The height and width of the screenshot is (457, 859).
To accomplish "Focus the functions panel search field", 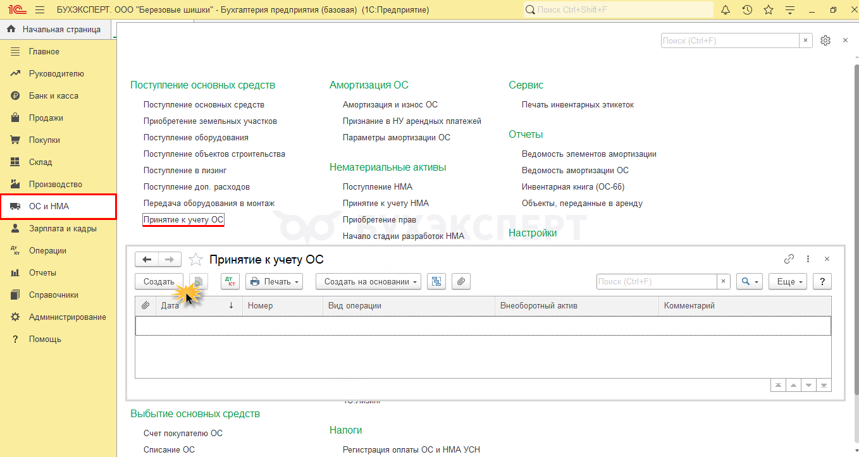I will tap(730, 40).
